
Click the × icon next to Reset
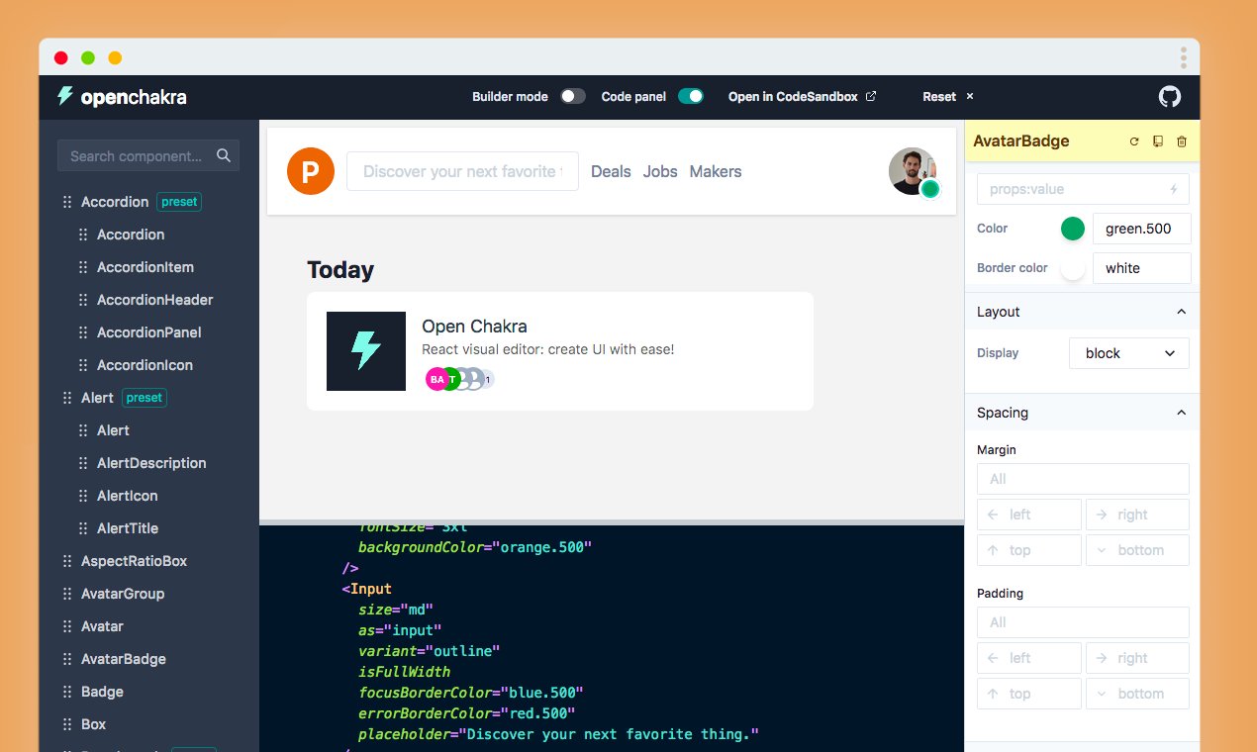970,96
